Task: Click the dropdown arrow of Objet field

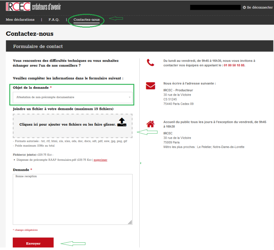Action: (130, 97)
